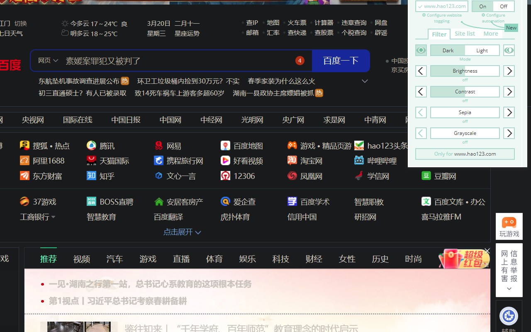The image size is (531, 332).
Task: Click the 12306 railway icon
Action: pyautogui.click(x=225, y=176)
